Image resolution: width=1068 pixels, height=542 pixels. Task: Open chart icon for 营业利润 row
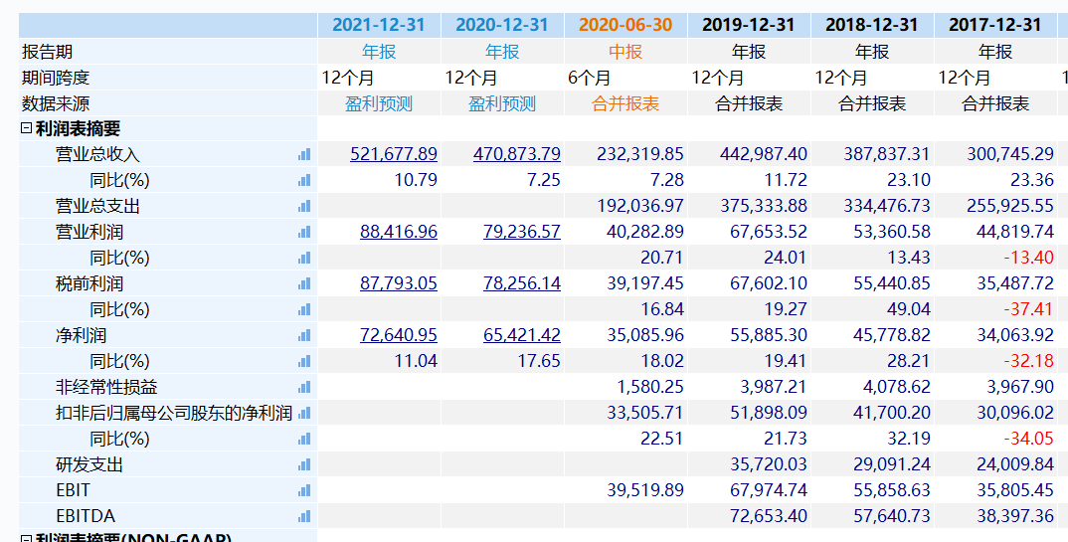point(304,232)
